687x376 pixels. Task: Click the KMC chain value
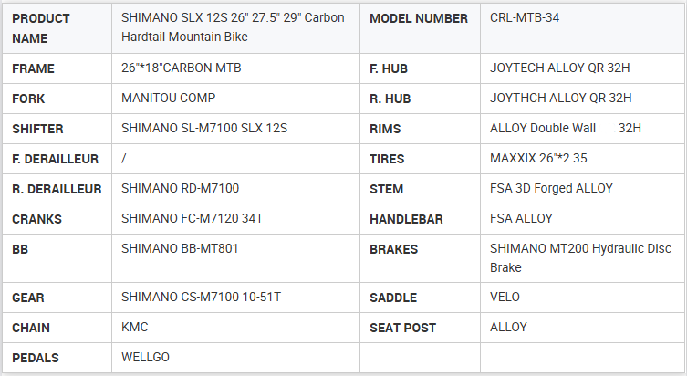click(134, 328)
